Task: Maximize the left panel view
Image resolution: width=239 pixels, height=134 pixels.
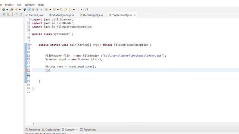Action: 21,15
